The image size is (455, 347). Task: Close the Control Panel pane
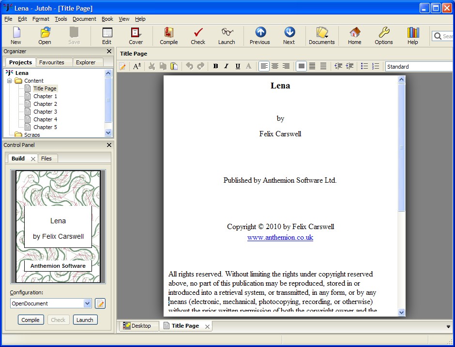tap(109, 145)
